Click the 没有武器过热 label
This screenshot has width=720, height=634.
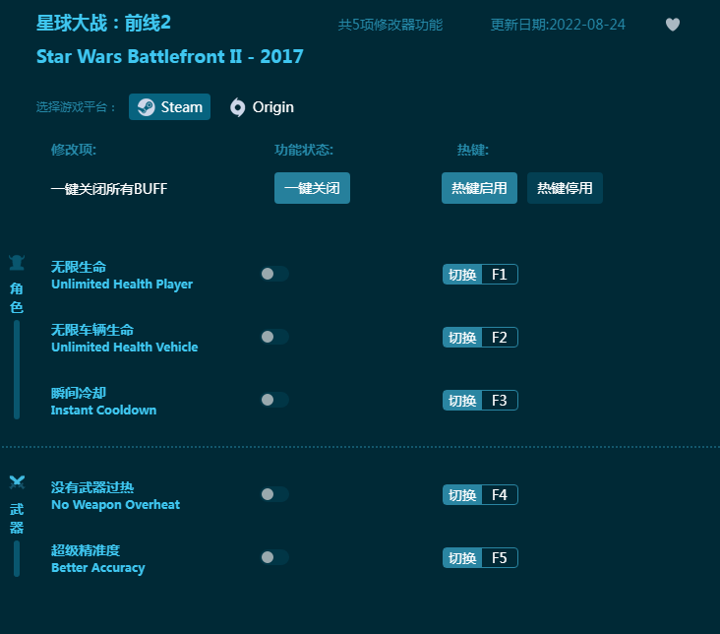[x=92, y=487]
